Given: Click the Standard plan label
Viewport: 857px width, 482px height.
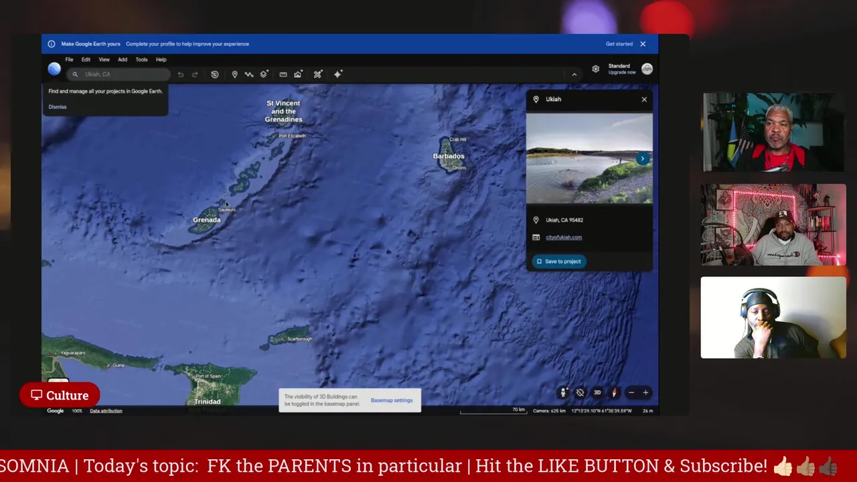Looking at the screenshot, I should coord(619,66).
